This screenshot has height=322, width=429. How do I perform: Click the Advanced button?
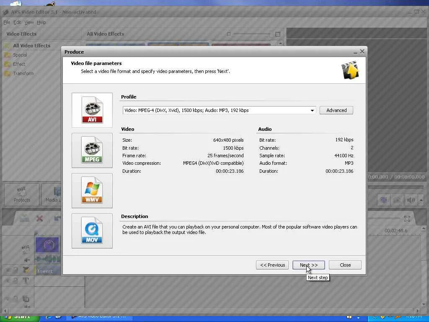click(336, 110)
